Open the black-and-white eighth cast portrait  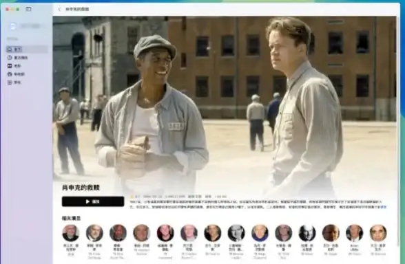pos(236,233)
